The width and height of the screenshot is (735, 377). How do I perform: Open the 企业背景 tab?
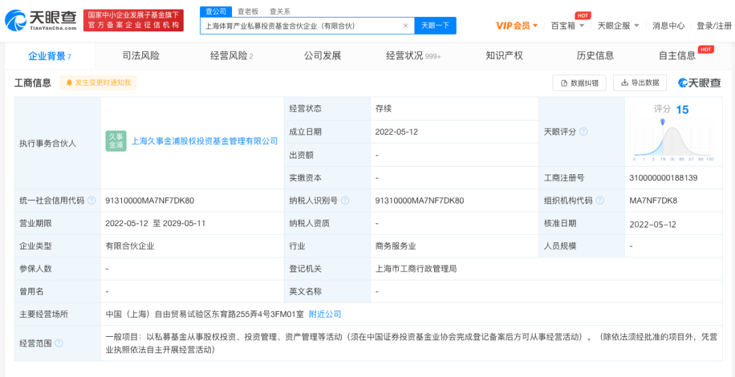(x=50, y=56)
